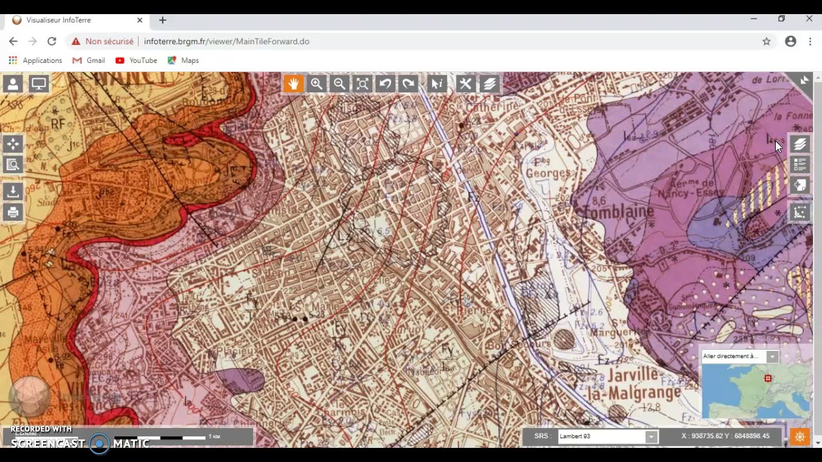The height and width of the screenshot is (462, 822).
Task: Open the user account panel icon
Action: (x=13, y=83)
